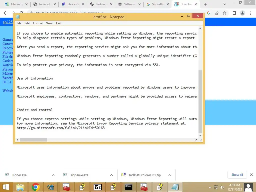256x192 pixels.
Task: Click the go.microsoft.com fwlink URL text
Action: 60,128
